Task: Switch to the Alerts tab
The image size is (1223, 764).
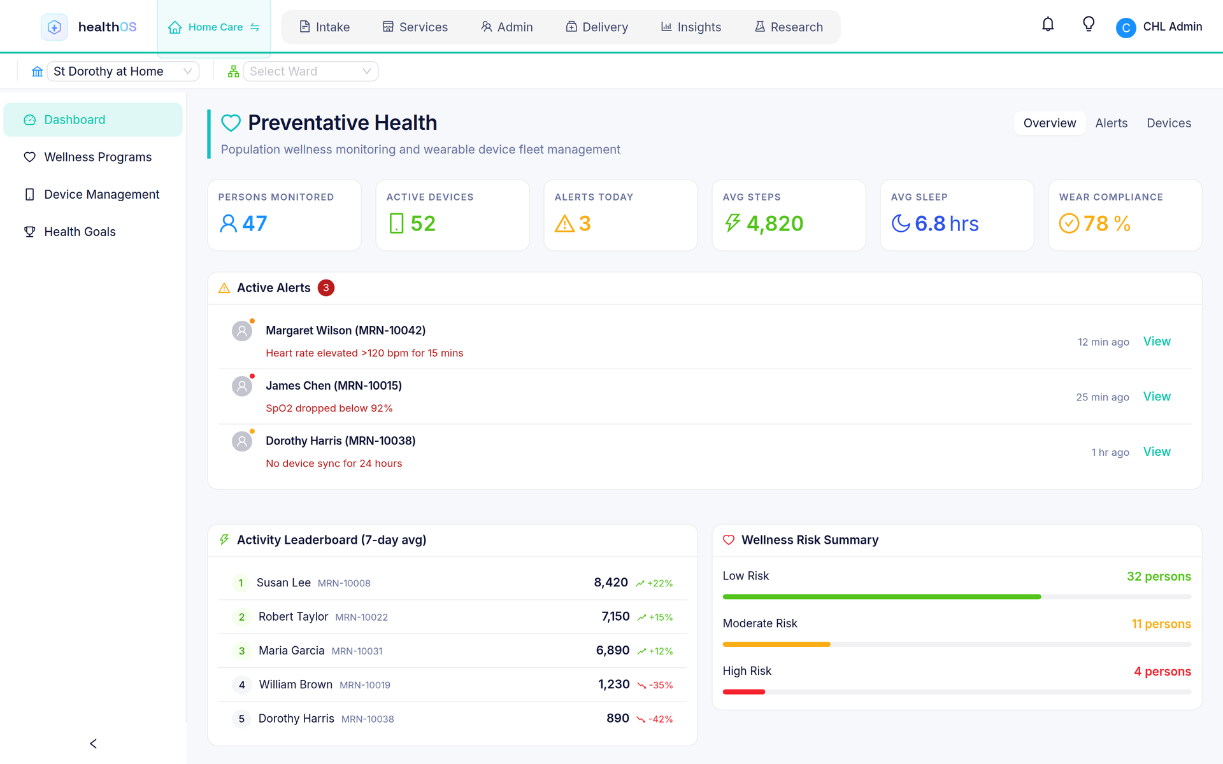Action: (x=1111, y=123)
